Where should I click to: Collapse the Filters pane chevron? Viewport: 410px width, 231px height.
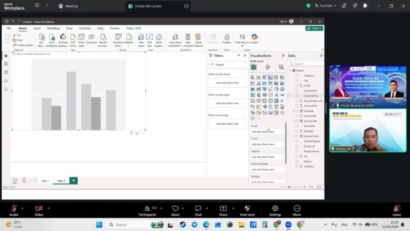coord(245,56)
